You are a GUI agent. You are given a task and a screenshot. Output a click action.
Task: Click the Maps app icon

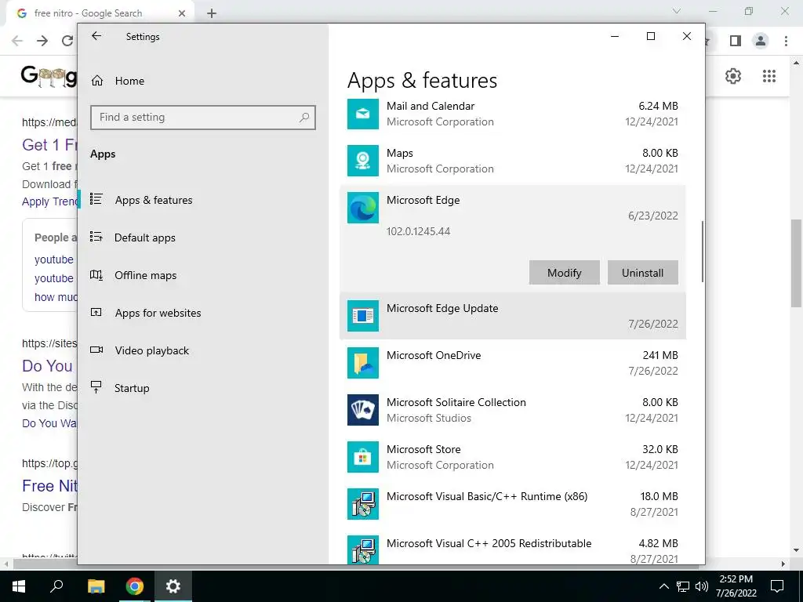click(x=362, y=161)
